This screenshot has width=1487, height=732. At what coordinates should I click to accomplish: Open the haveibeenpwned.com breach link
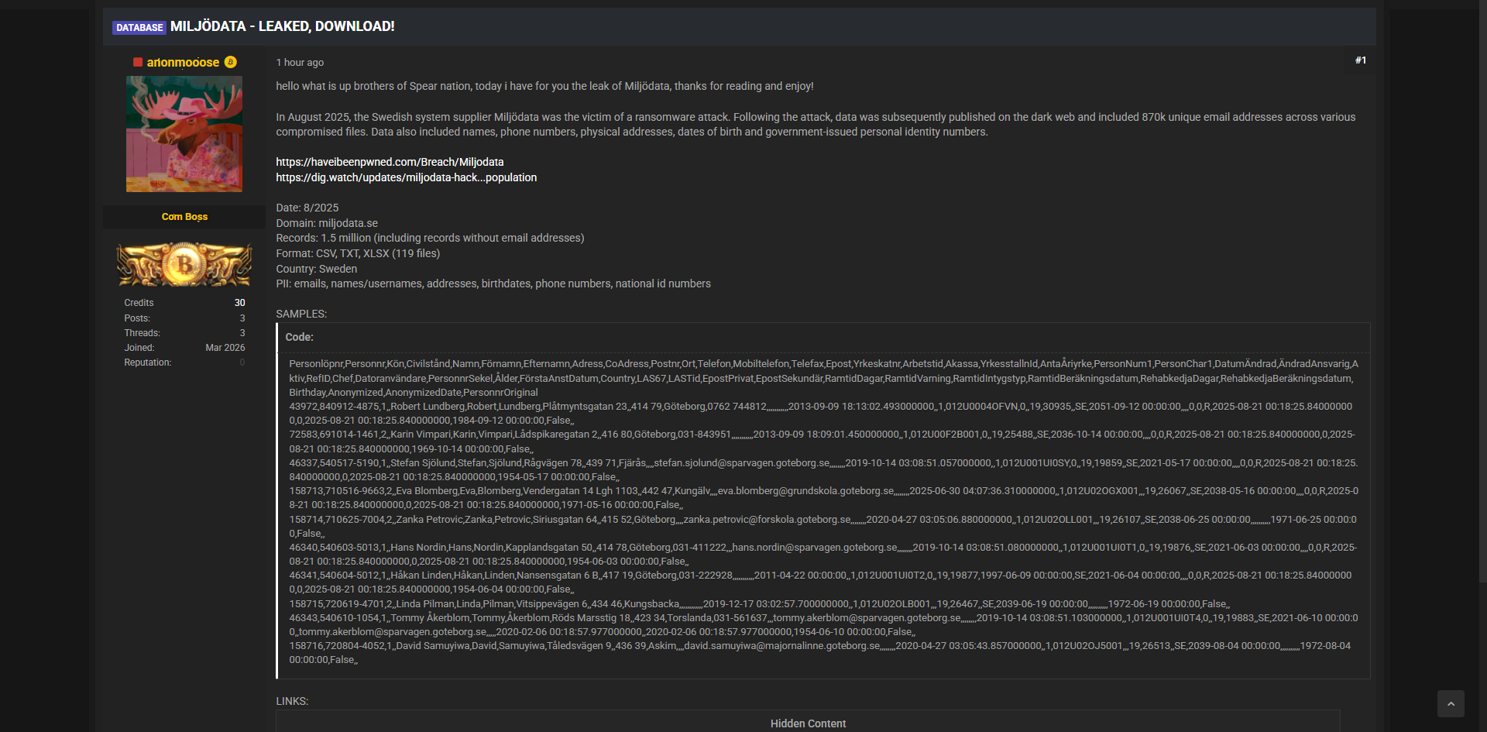point(390,162)
